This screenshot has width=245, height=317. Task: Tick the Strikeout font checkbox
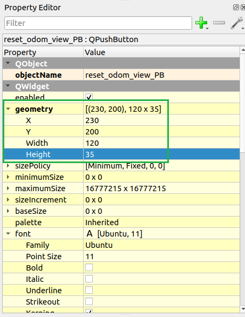pos(89,301)
